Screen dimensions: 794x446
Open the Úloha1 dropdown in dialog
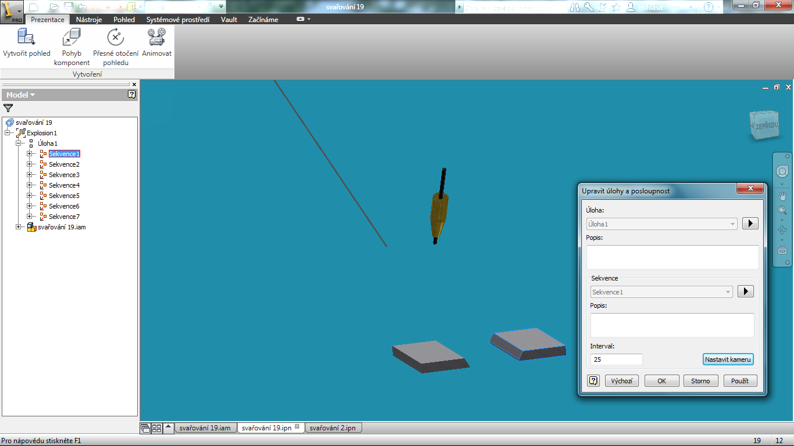(x=662, y=224)
